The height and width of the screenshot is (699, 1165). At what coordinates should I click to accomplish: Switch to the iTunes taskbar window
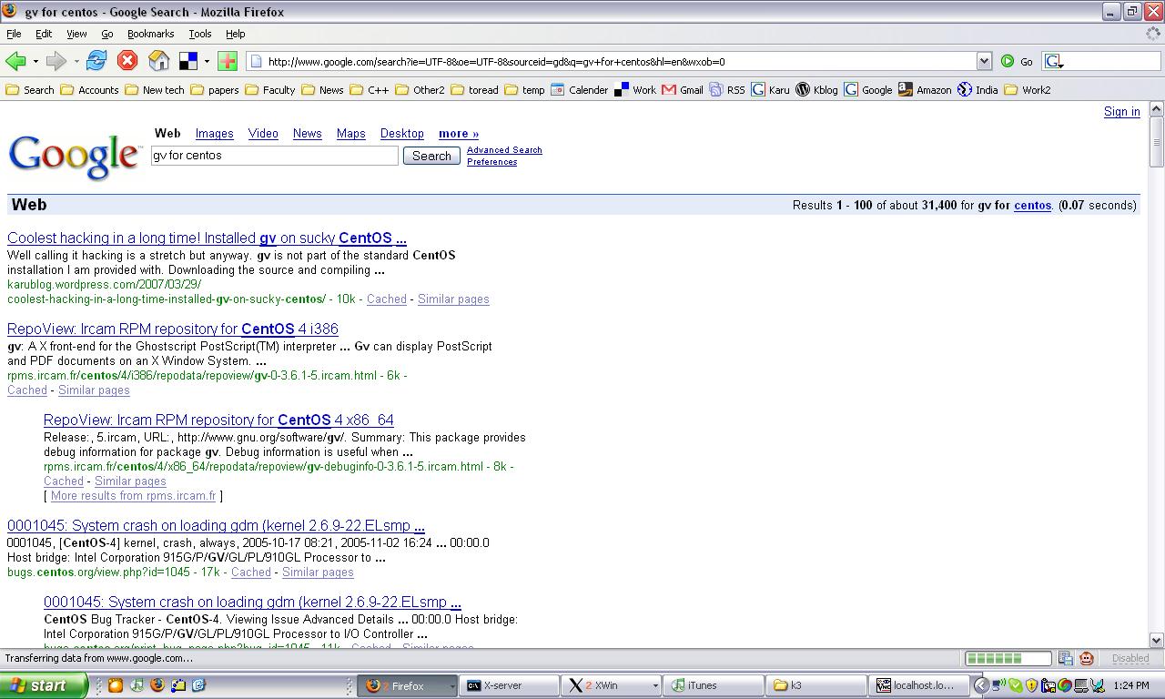tap(714, 685)
